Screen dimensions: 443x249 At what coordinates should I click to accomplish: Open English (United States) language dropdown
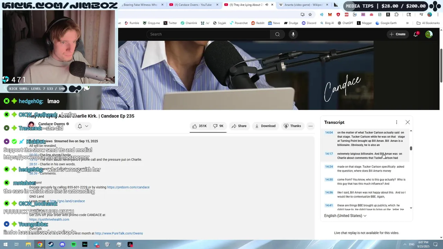tap(345, 216)
